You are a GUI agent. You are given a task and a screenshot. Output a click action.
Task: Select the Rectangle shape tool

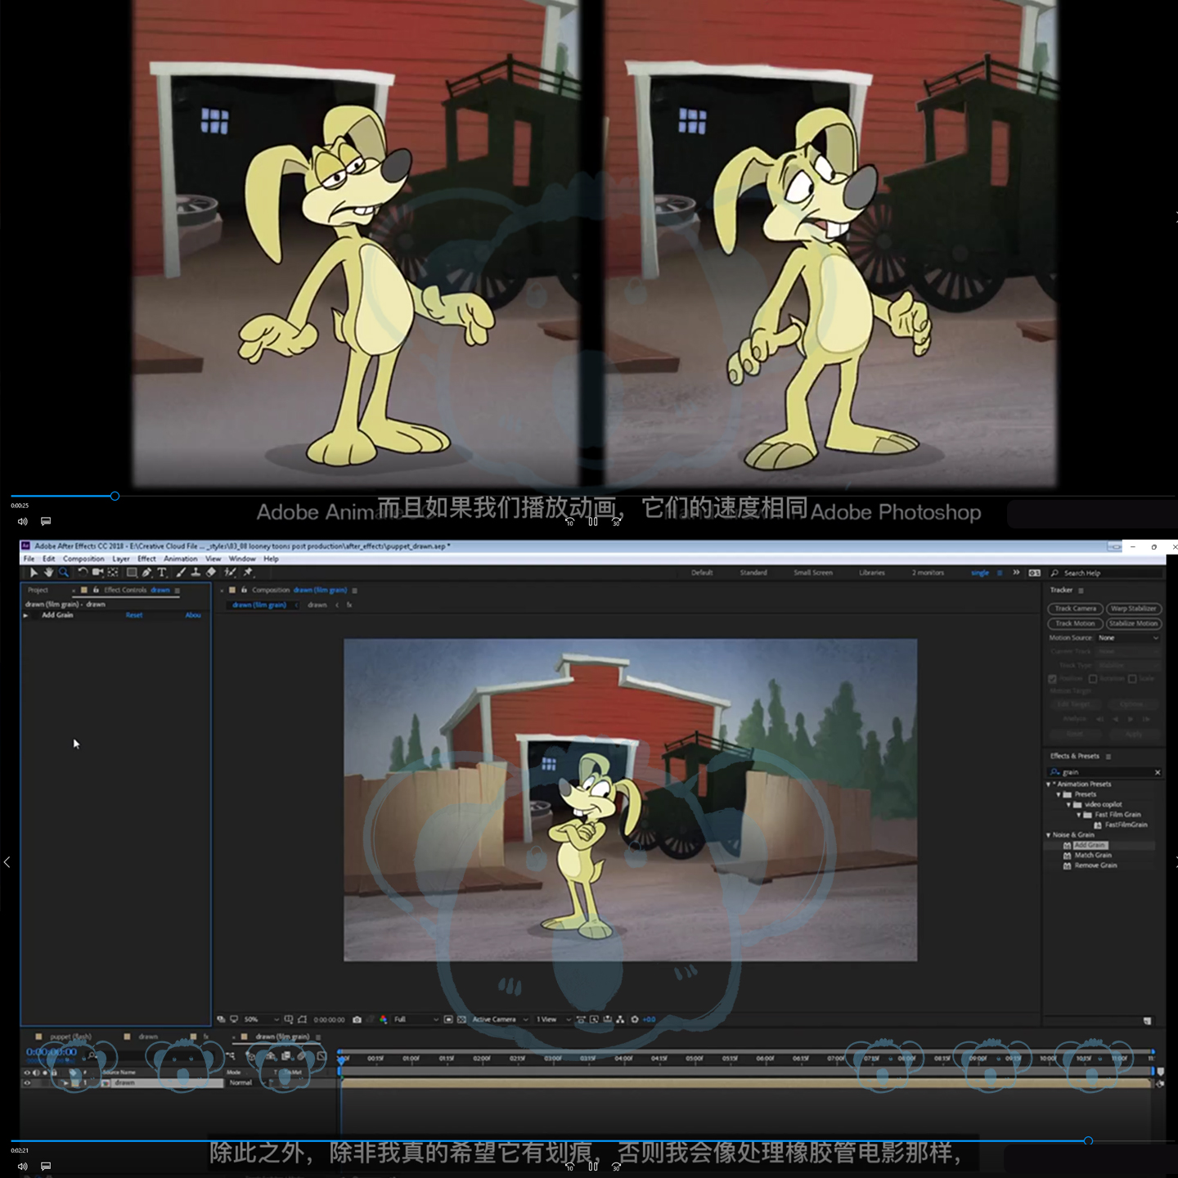tap(132, 573)
